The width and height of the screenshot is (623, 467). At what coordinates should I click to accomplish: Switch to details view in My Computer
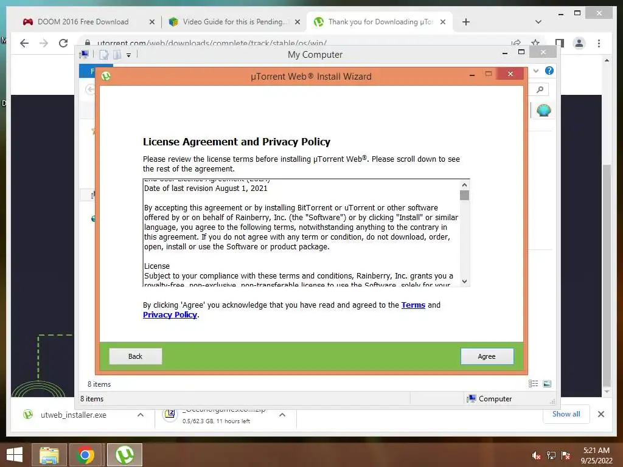[x=533, y=383]
